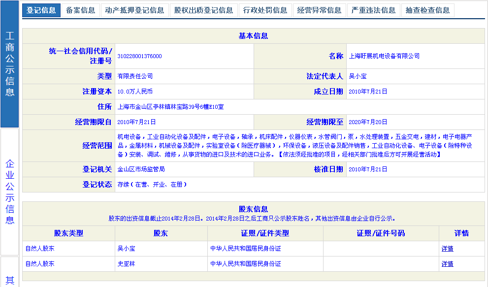Open the 备案信息 tab
488x287 pixels.
pyautogui.click(x=80, y=10)
